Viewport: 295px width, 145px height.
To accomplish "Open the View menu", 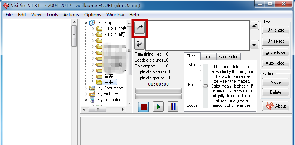I will point(36,15).
